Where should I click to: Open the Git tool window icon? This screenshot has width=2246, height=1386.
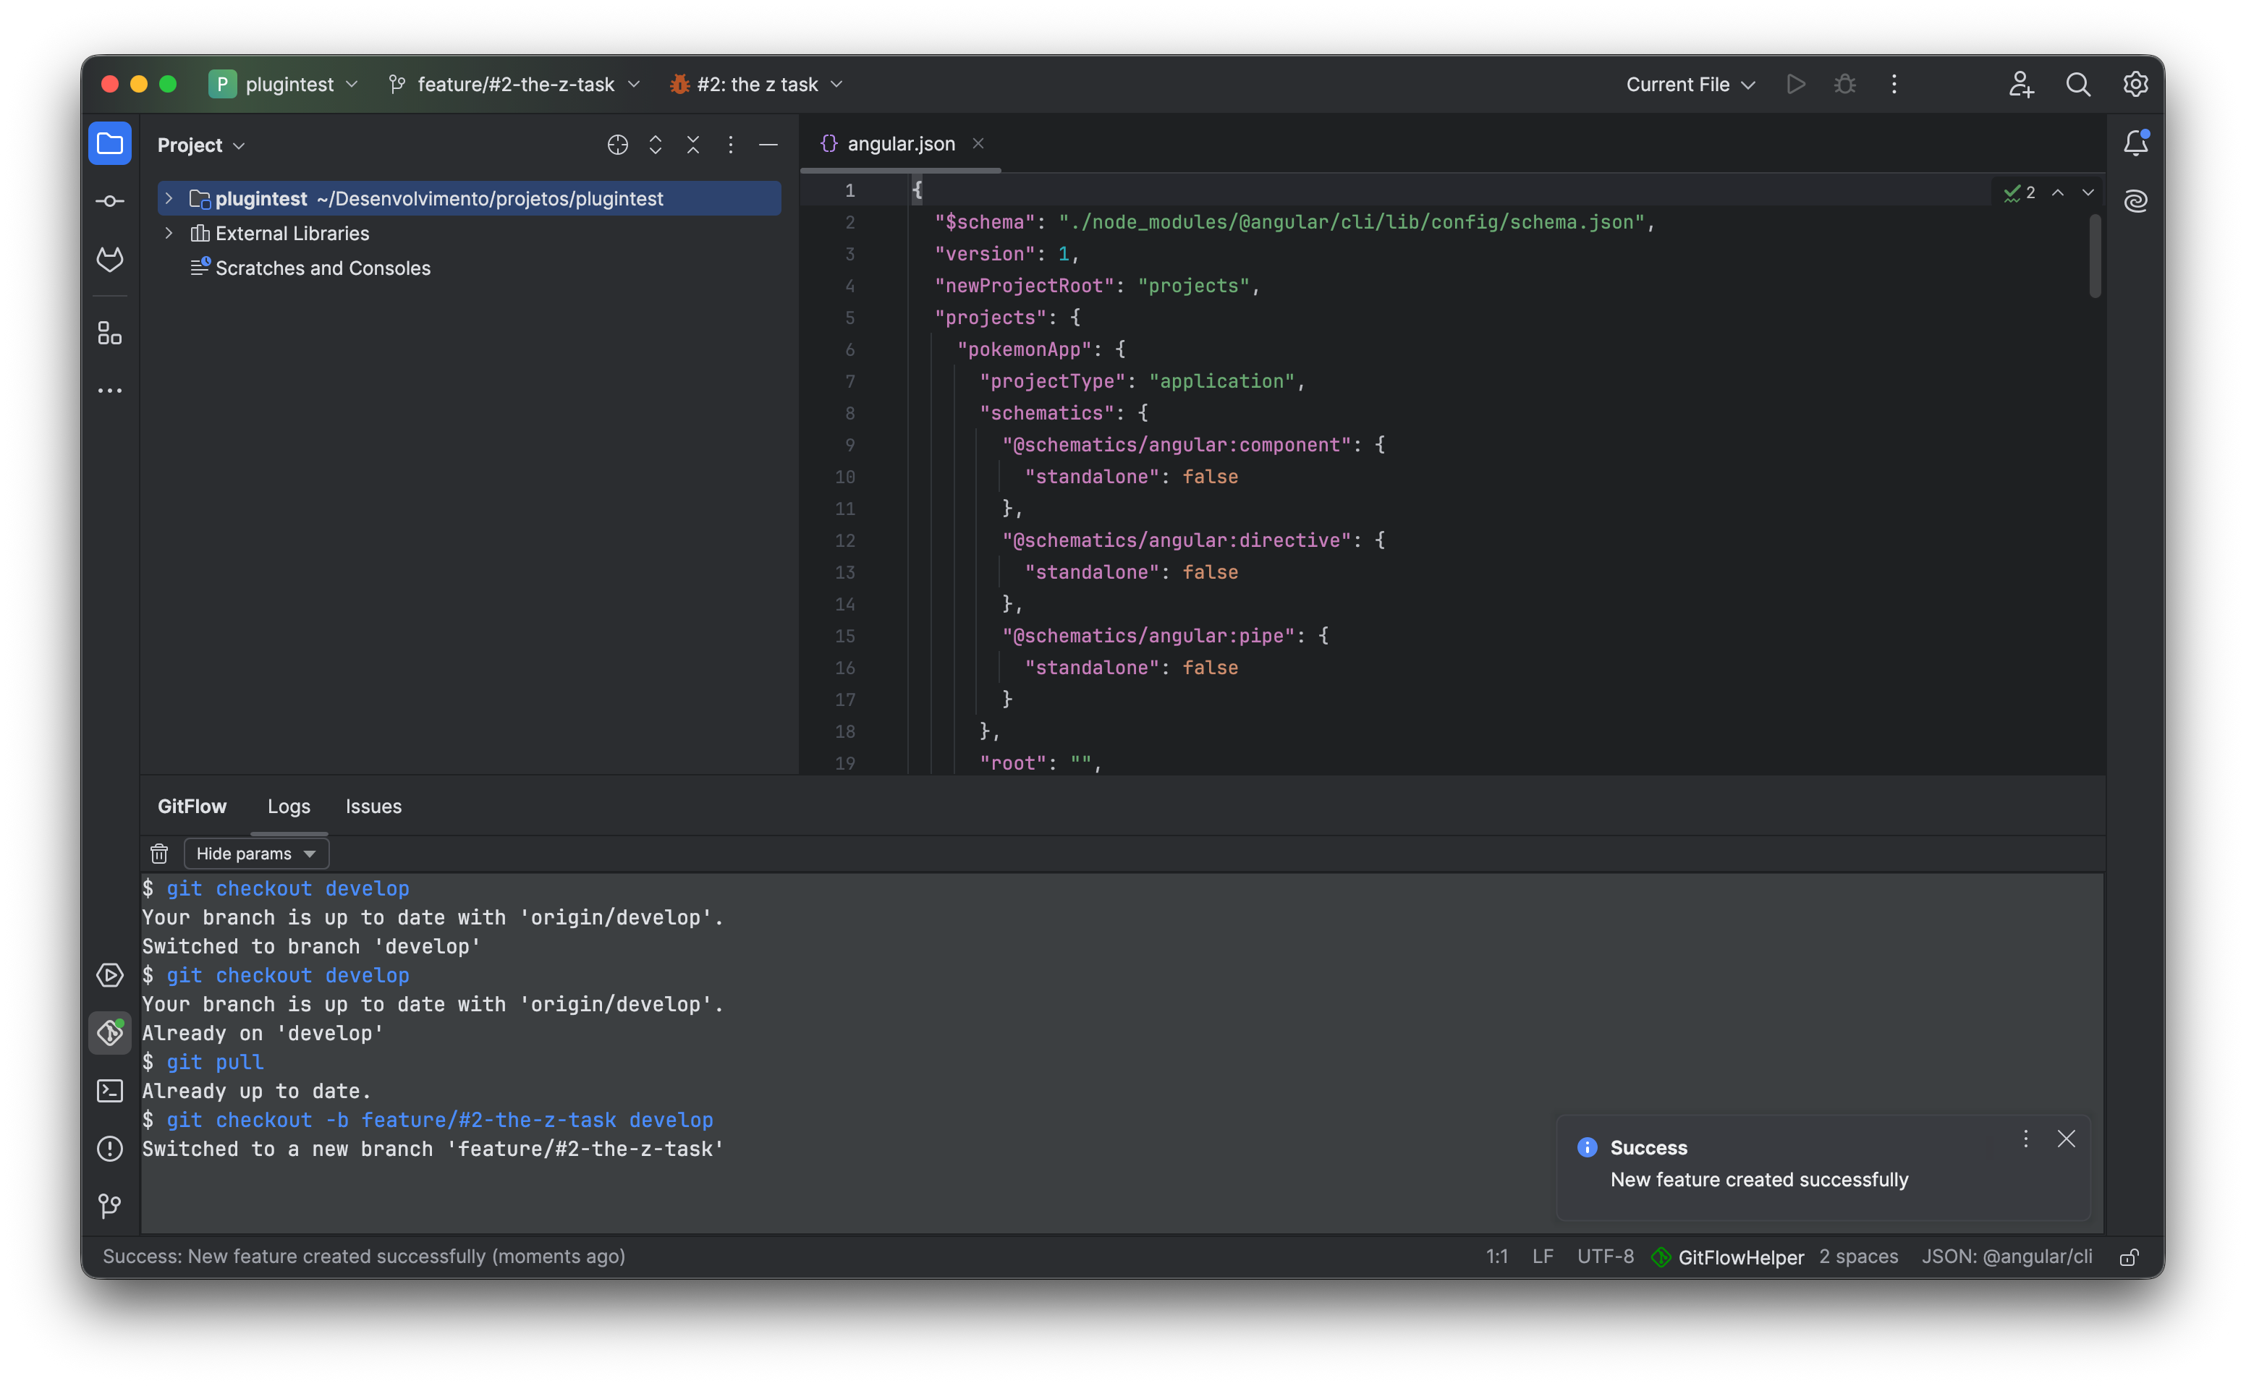click(x=110, y=1205)
